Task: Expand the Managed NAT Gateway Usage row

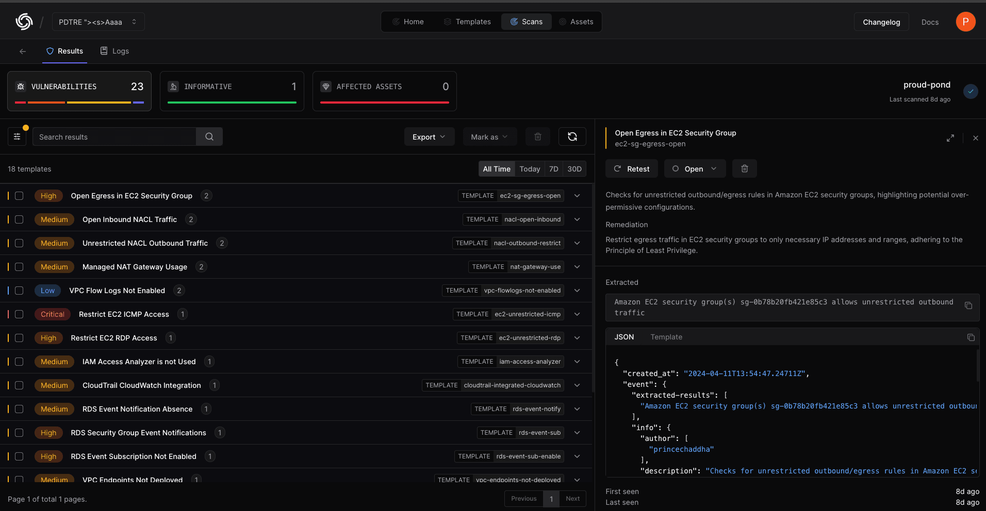Action: click(x=577, y=267)
